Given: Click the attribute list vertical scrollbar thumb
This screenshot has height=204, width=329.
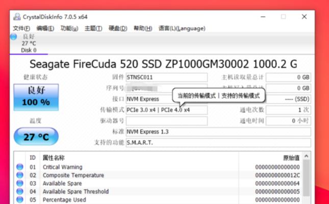Looking at the screenshot, I should click(307, 178).
